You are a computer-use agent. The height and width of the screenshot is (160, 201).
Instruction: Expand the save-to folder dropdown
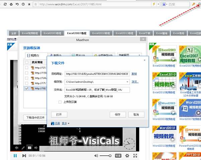(127, 82)
